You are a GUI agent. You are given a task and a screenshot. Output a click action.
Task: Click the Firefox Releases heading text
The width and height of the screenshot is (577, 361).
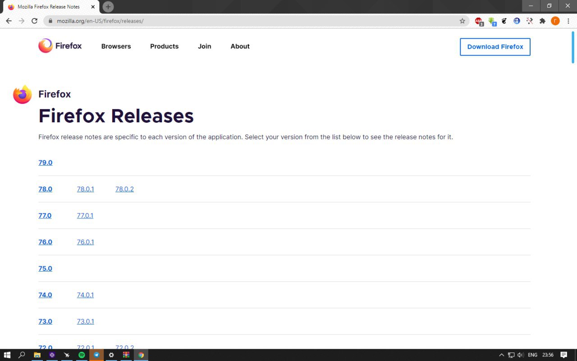116,116
